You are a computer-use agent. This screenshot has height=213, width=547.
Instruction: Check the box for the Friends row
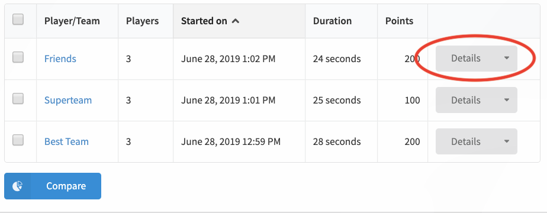[18, 57]
